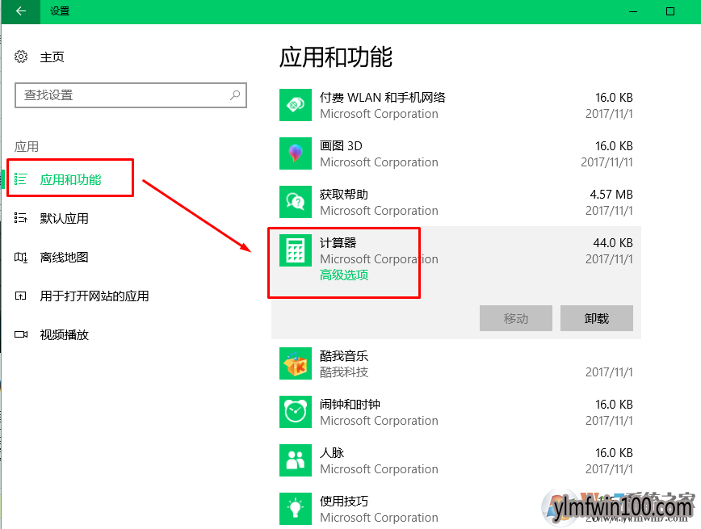
Task: Click the 酷我科技 publisher text
Action: pos(344,372)
